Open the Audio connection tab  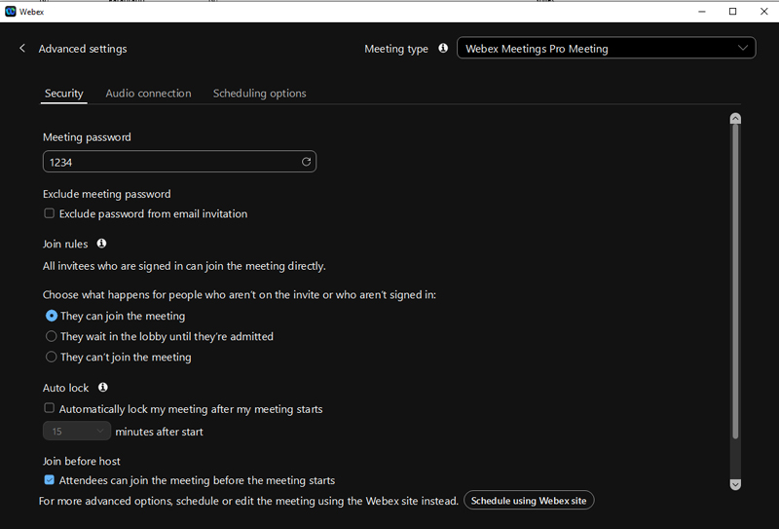point(148,94)
